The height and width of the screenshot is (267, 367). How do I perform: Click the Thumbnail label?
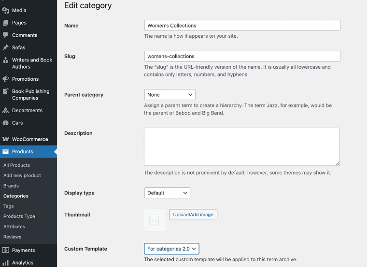[x=77, y=214]
